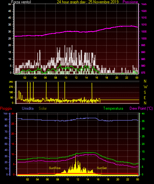Click the Temperatura legend label
154x184 pixels.
point(113,108)
